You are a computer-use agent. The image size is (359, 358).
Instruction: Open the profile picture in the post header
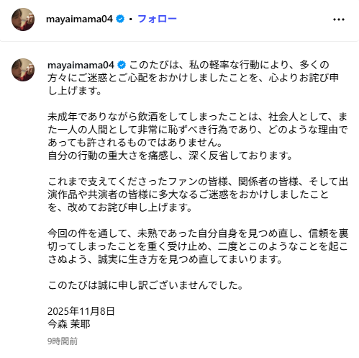[23, 19]
